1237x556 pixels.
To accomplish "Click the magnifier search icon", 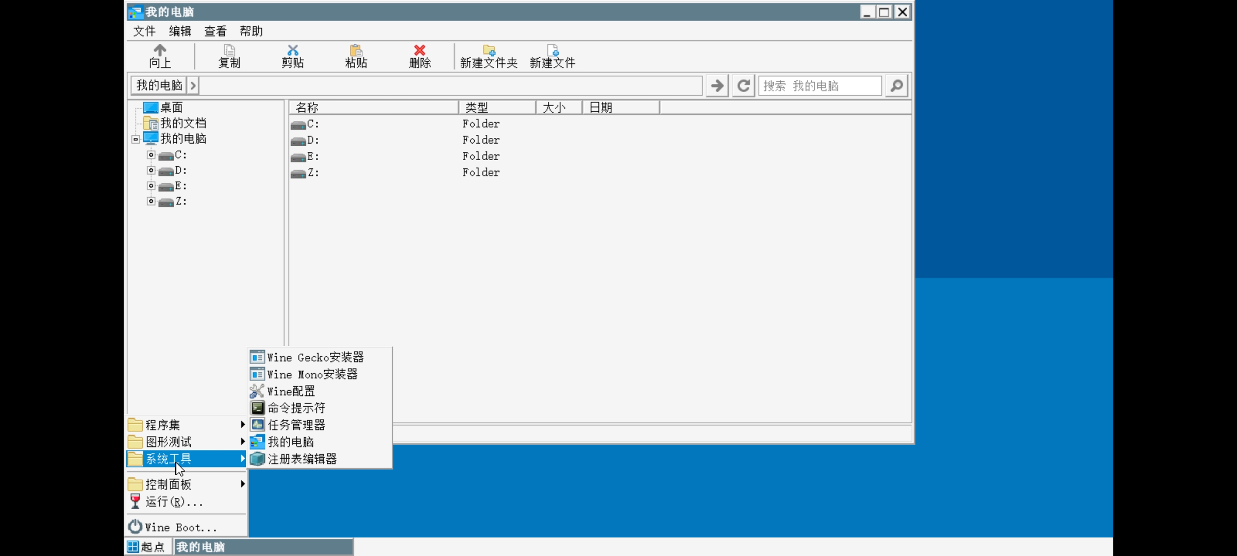I will 897,85.
